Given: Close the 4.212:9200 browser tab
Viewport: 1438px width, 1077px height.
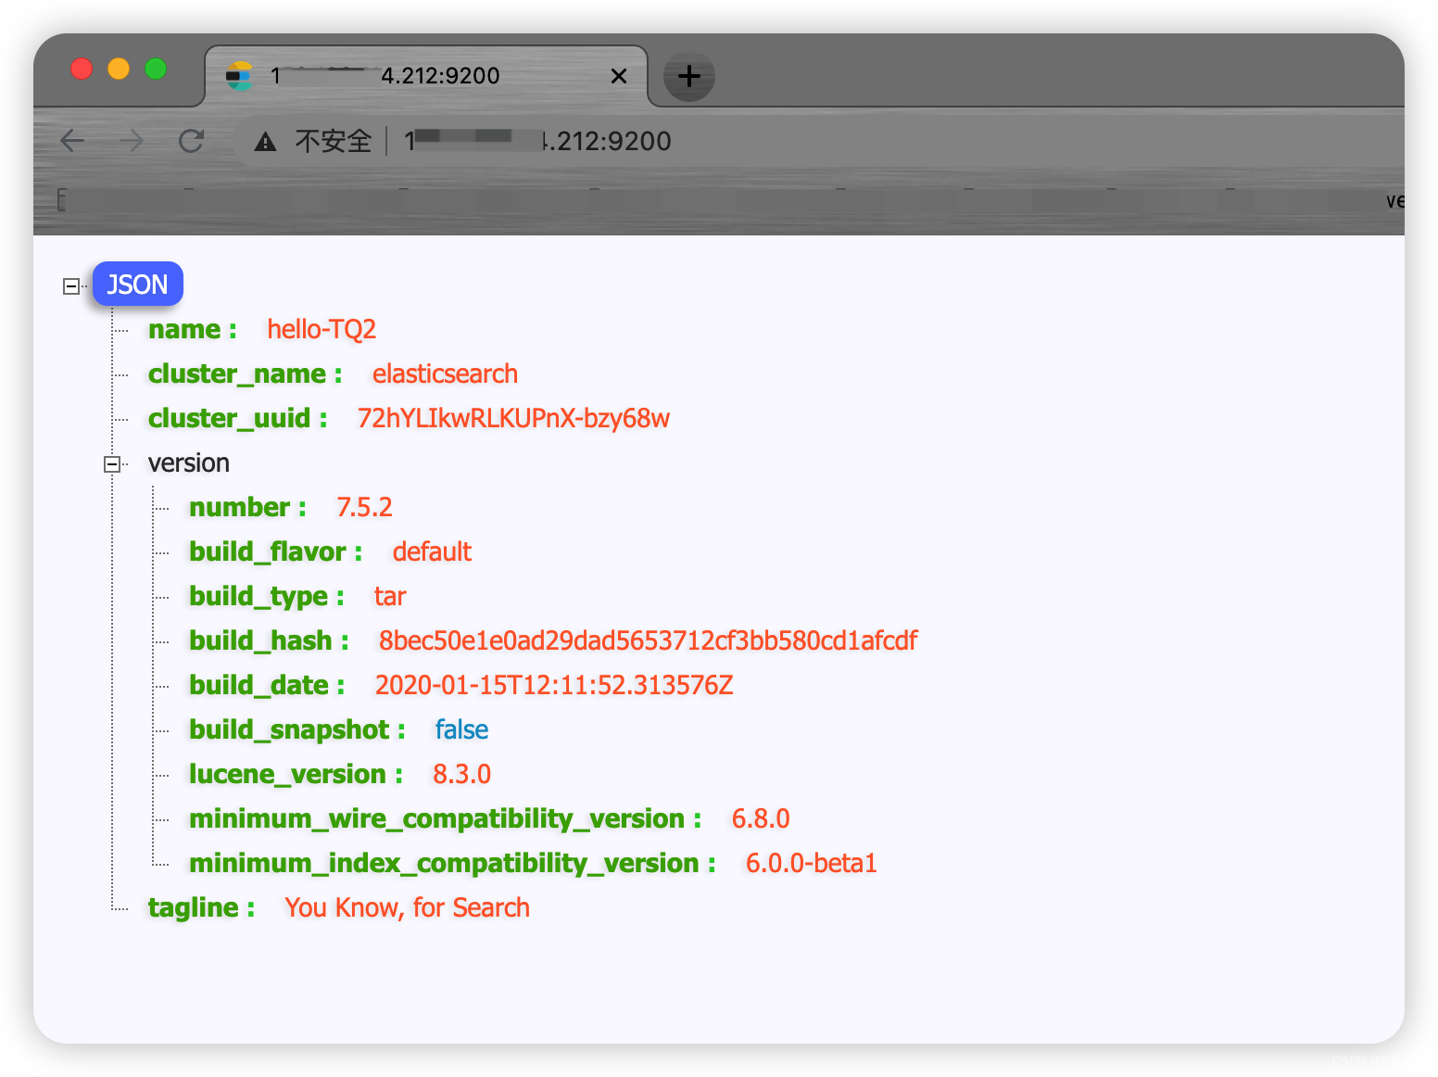Looking at the screenshot, I should click(x=619, y=76).
